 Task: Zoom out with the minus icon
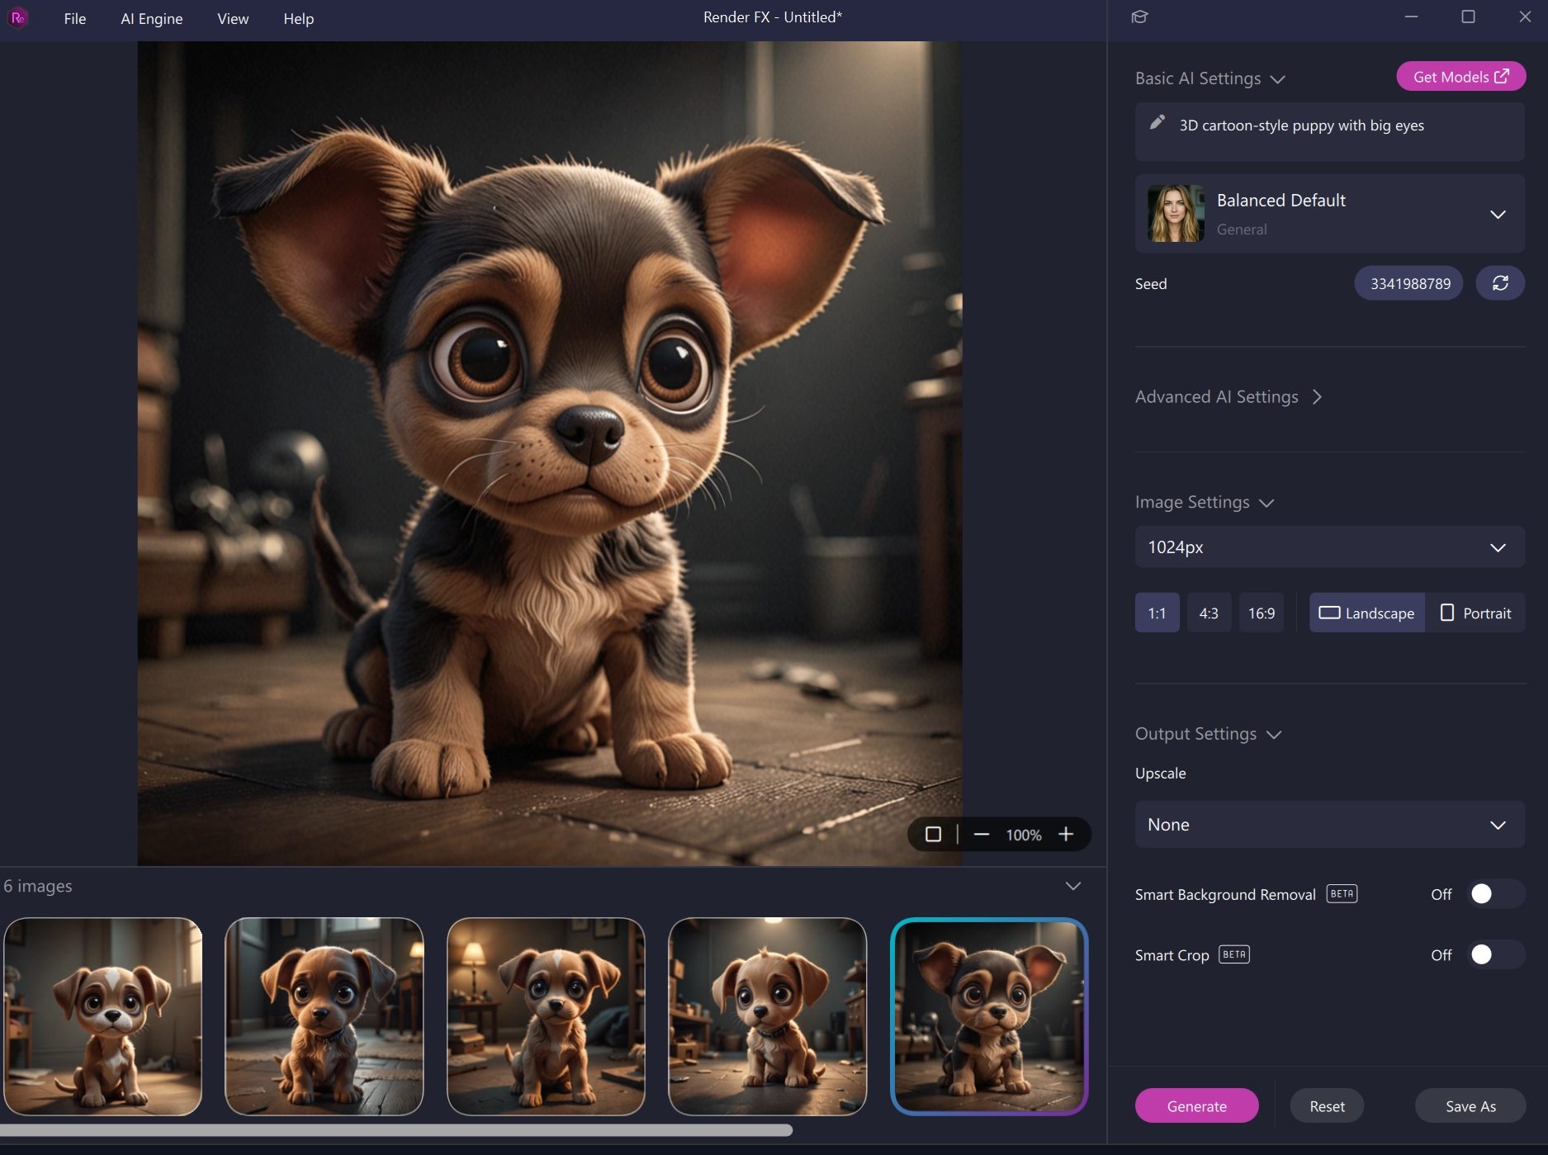click(982, 835)
